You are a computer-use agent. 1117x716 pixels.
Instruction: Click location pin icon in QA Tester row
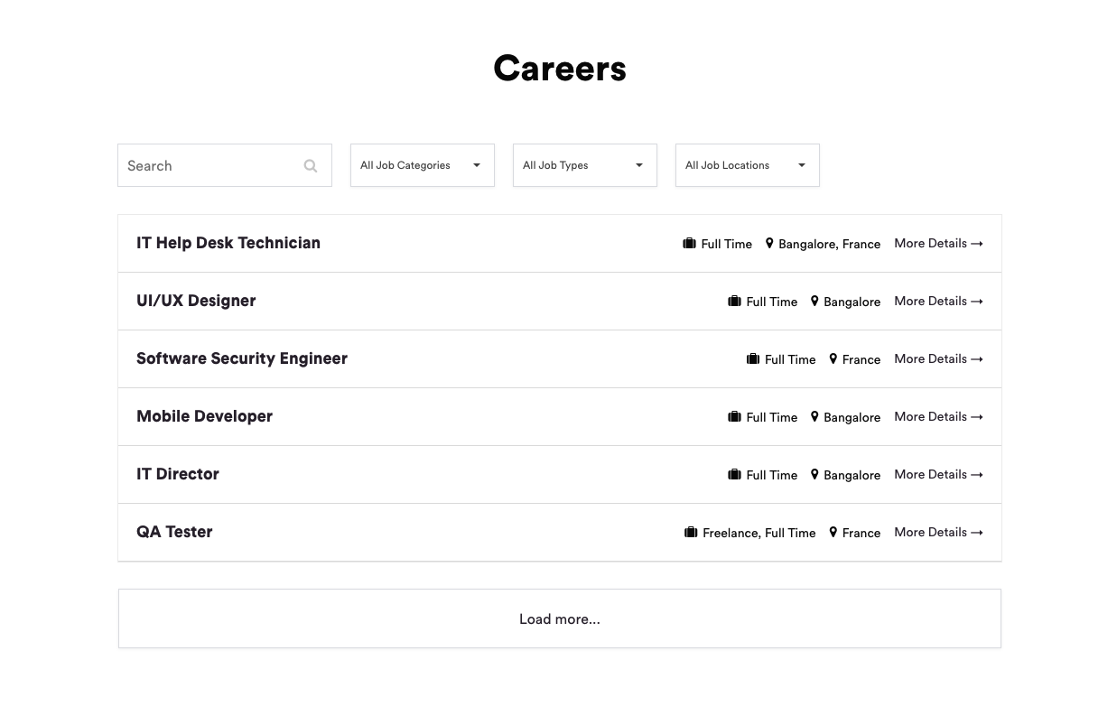tap(833, 533)
